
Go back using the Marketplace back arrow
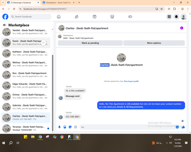pyautogui.click(x=5, y=25)
